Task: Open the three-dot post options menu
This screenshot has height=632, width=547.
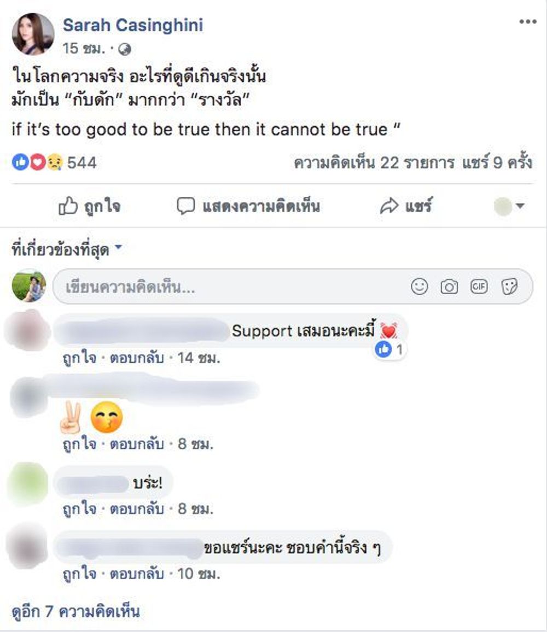Action: click(528, 22)
